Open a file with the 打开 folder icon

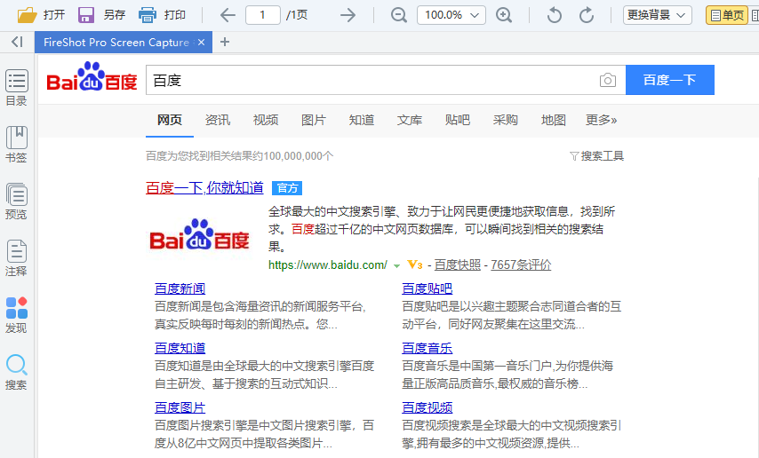click(27, 15)
